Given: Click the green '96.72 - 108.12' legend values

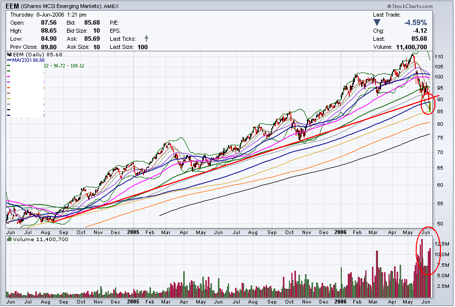Looking at the screenshot, I should pyautogui.click(x=69, y=66).
